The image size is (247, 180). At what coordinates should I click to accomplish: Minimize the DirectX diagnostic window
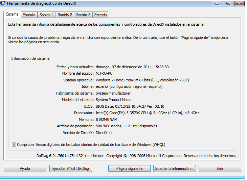point(217,3)
